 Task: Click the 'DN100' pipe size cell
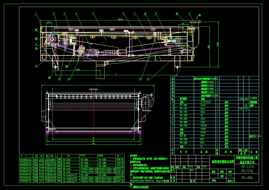pyautogui.click(x=52, y=163)
